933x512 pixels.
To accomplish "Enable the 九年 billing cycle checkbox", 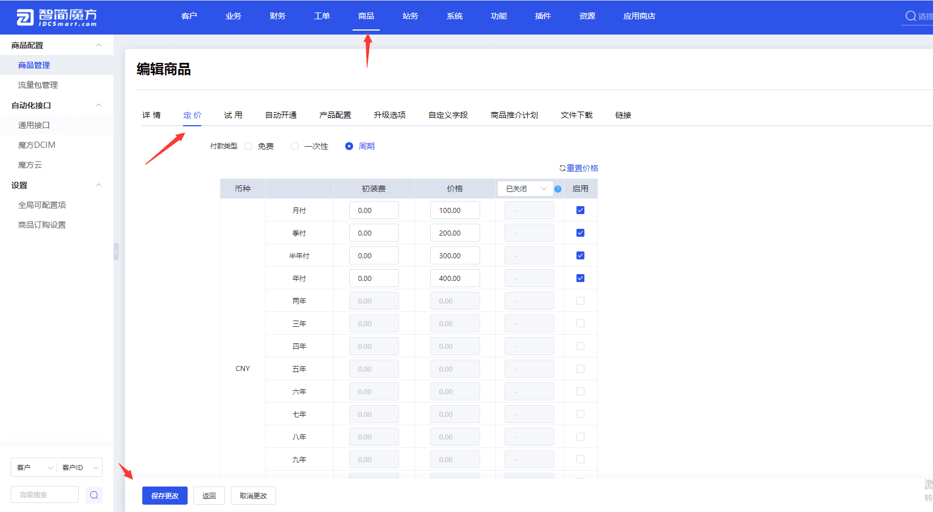I will [x=580, y=459].
